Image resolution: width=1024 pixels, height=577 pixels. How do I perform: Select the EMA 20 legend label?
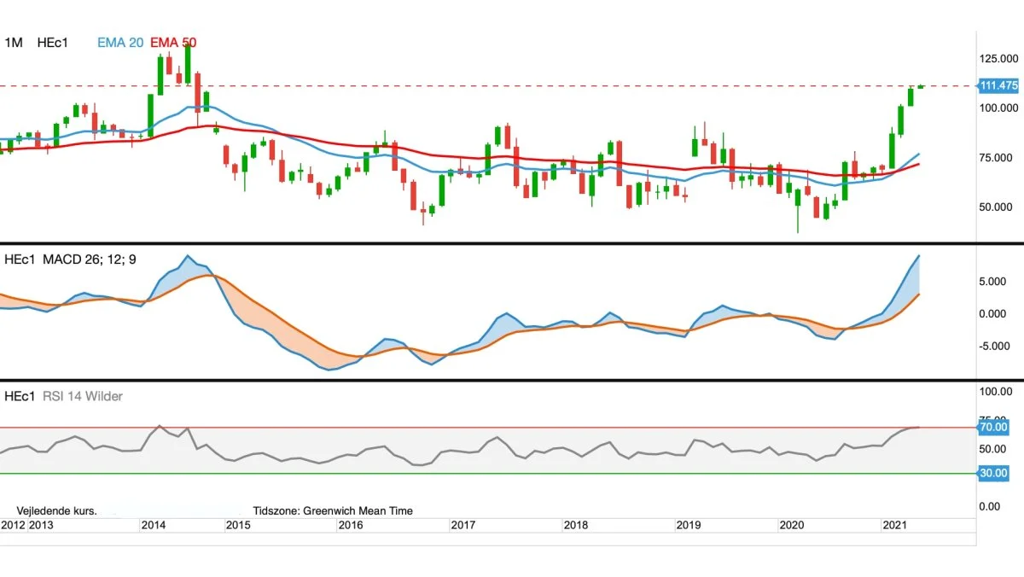(120, 42)
